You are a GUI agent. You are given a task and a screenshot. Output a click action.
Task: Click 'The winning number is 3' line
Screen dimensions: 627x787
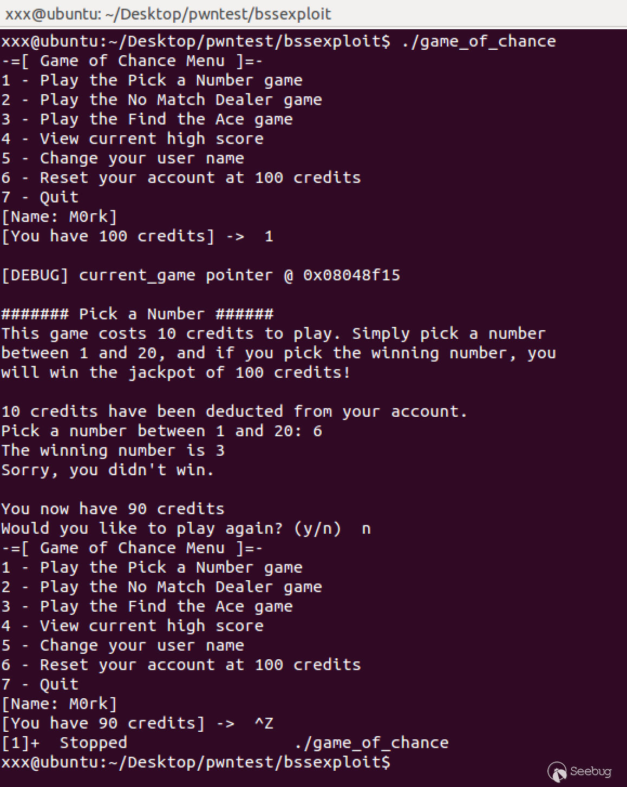(x=113, y=450)
